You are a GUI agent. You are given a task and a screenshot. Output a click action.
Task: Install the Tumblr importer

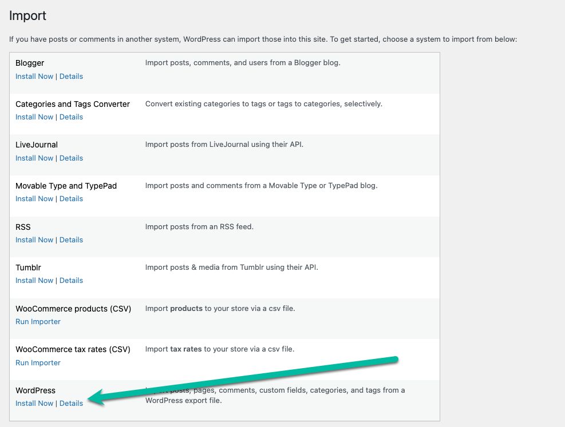34,280
